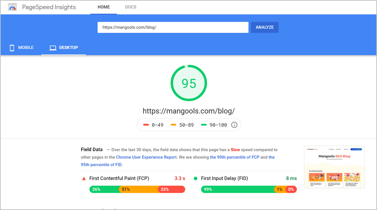Click the red 0–49 legend marker

(146, 125)
